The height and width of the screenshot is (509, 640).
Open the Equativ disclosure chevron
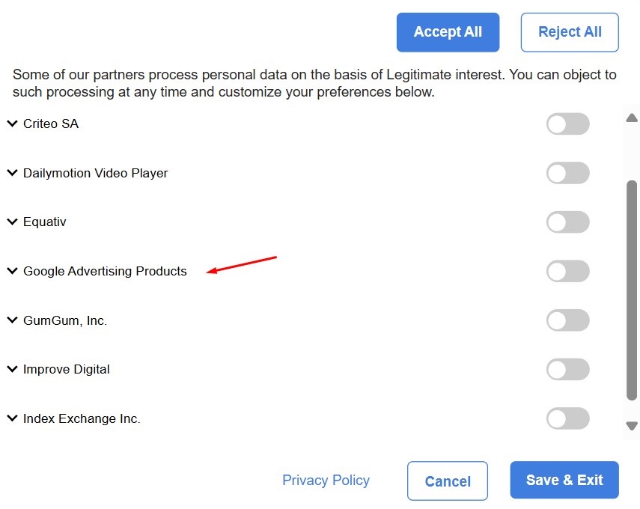point(11,221)
